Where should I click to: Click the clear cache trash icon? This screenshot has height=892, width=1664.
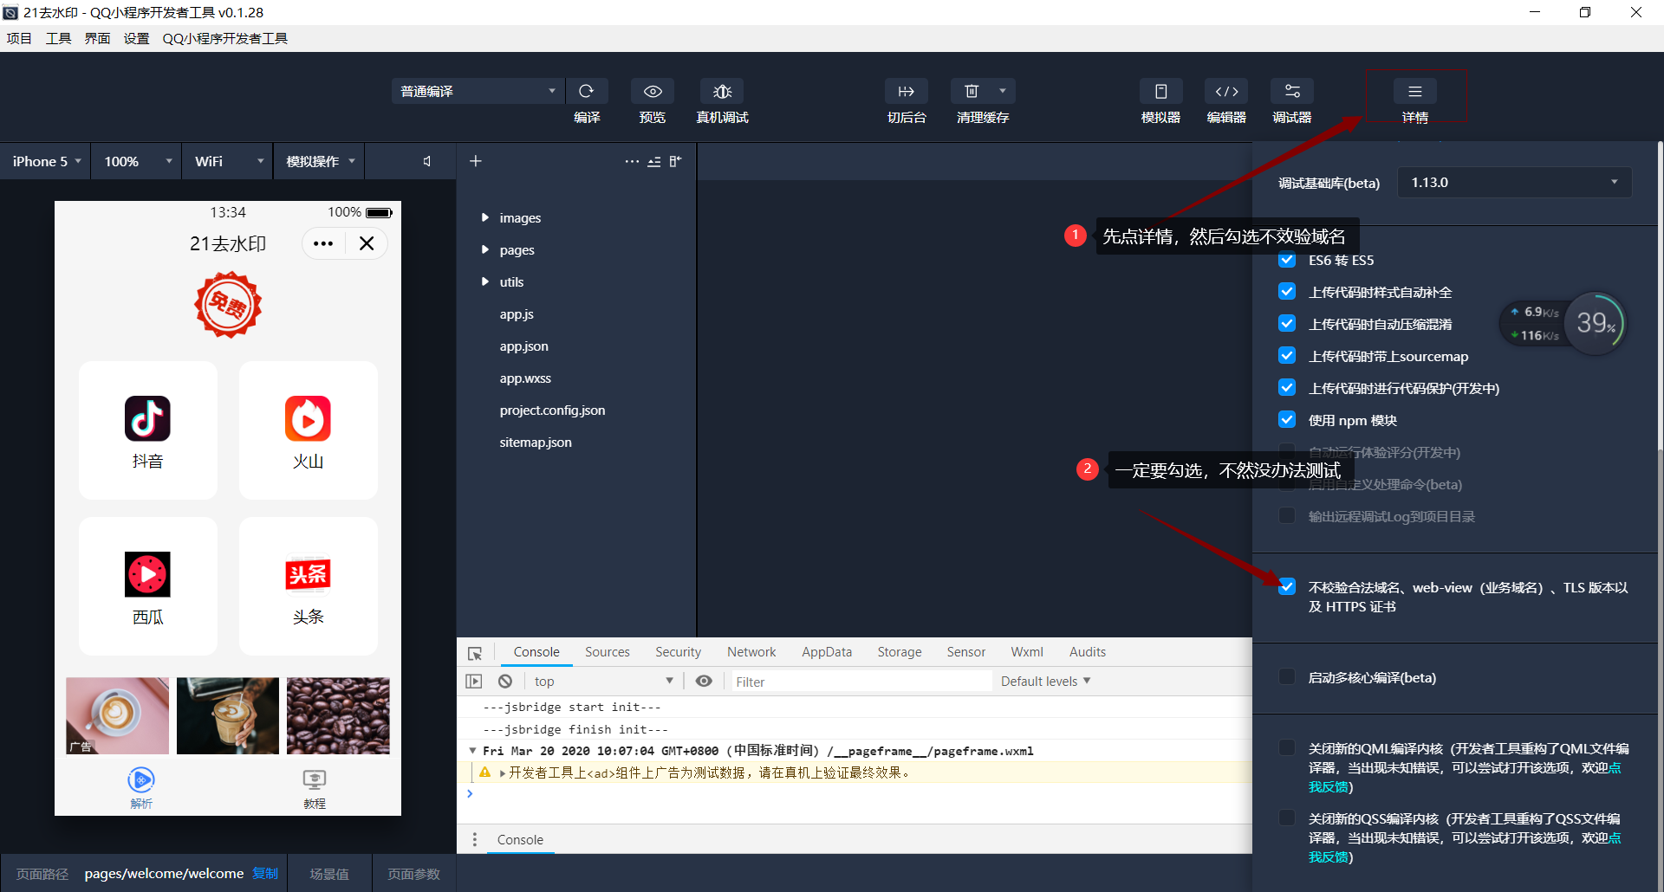click(972, 92)
